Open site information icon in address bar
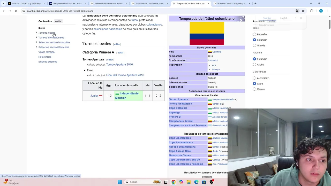 click(24, 11)
